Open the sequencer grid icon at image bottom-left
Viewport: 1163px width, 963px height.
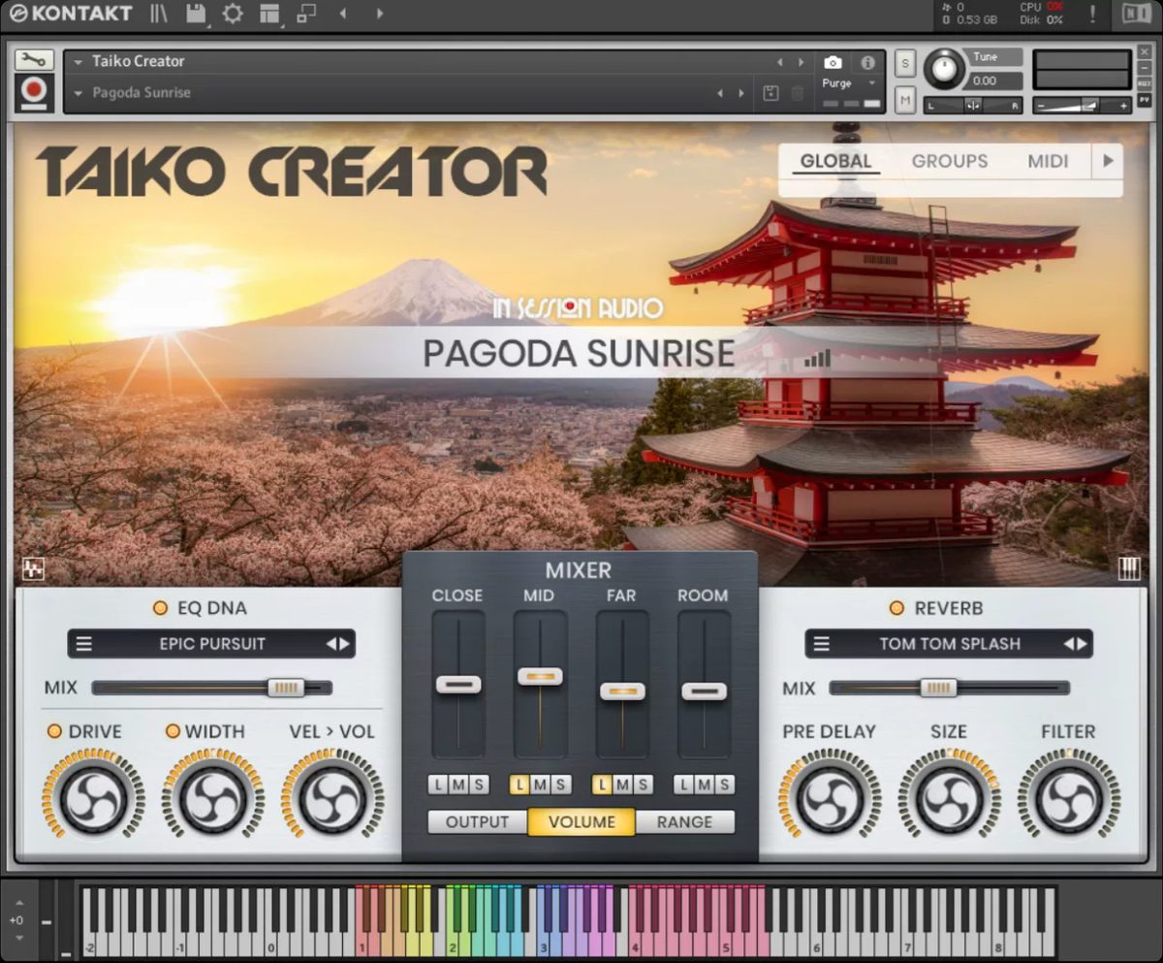coord(33,569)
